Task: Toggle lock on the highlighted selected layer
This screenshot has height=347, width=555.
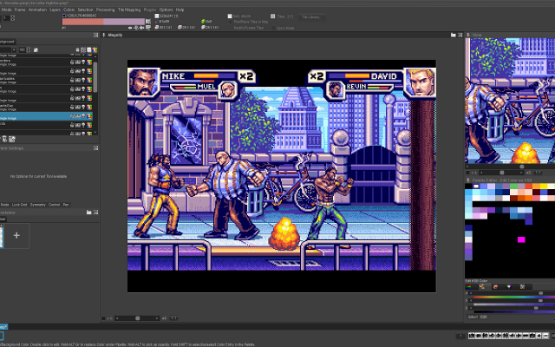Action: pos(72,116)
